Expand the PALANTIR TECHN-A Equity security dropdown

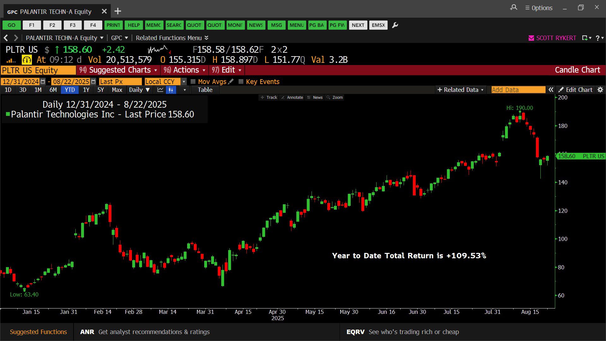pos(64,38)
